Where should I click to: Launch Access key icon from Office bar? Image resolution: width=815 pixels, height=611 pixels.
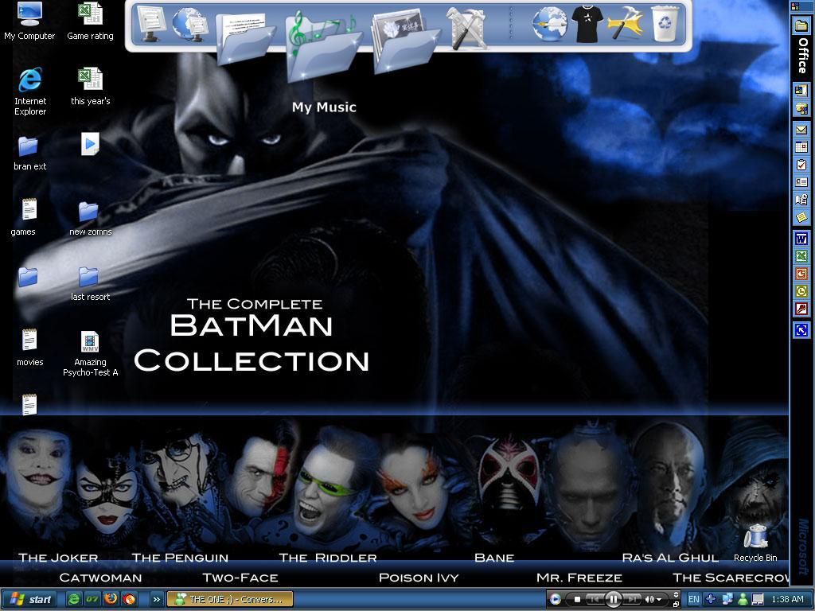(x=801, y=309)
